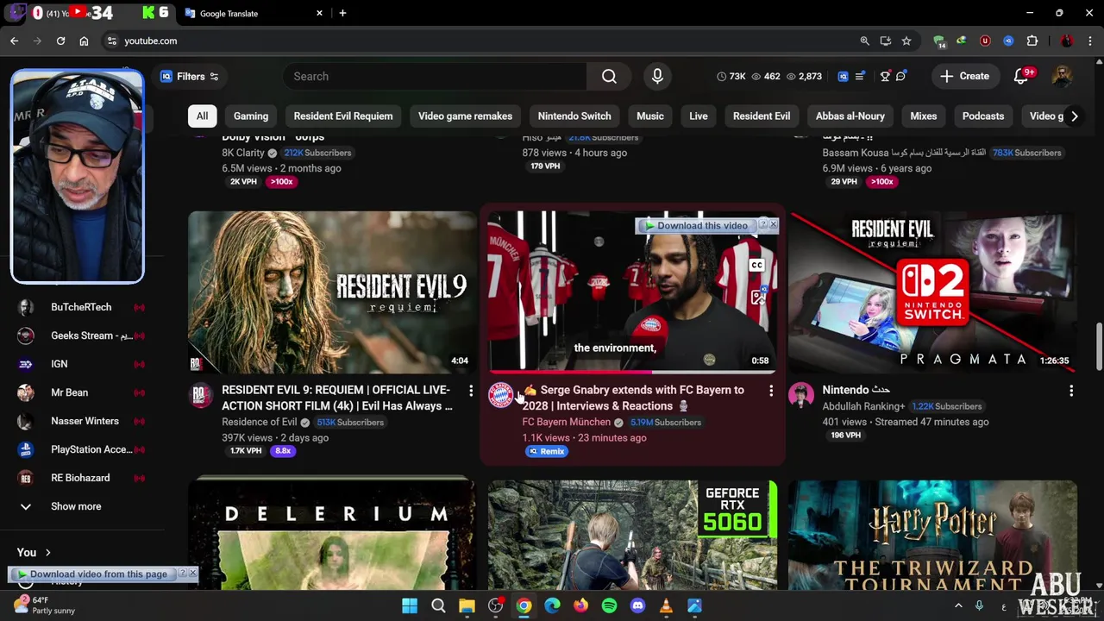Click the uBlock red shield extension icon
This screenshot has height=621, width=1104.
click(x=985, y=41)
